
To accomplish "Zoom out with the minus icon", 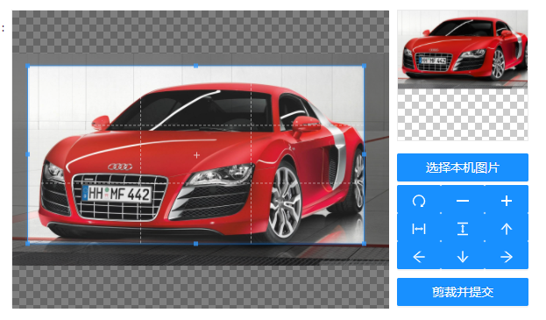I will (x=463, y=201).
